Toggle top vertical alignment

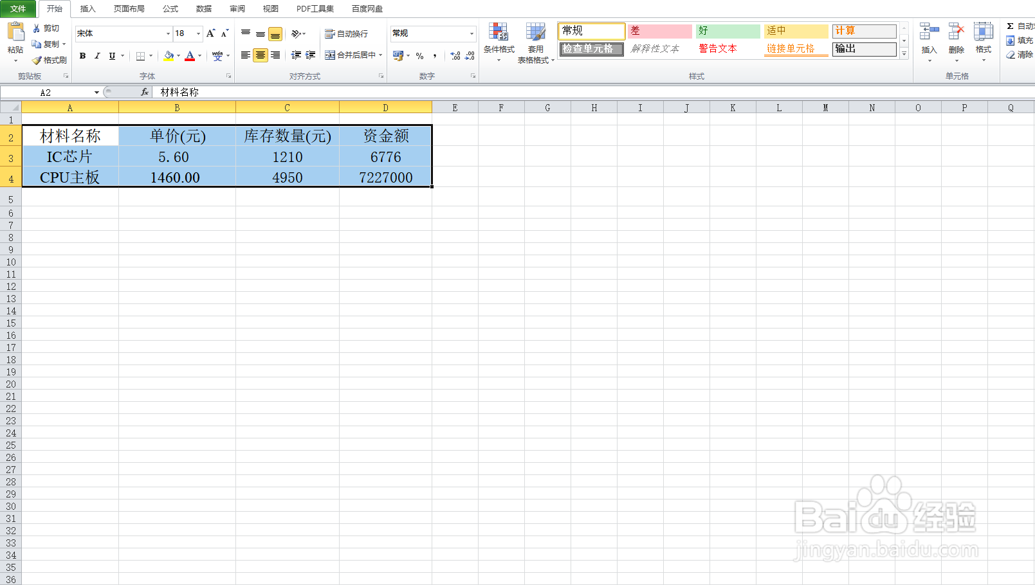point(246,33)
